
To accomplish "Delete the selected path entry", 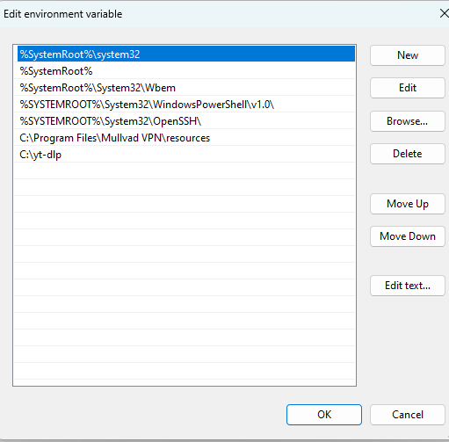I will [x=408, y=154].
